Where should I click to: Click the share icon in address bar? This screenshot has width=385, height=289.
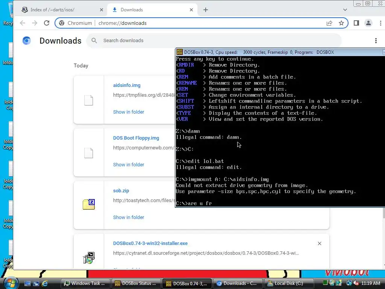click(329, 23)
